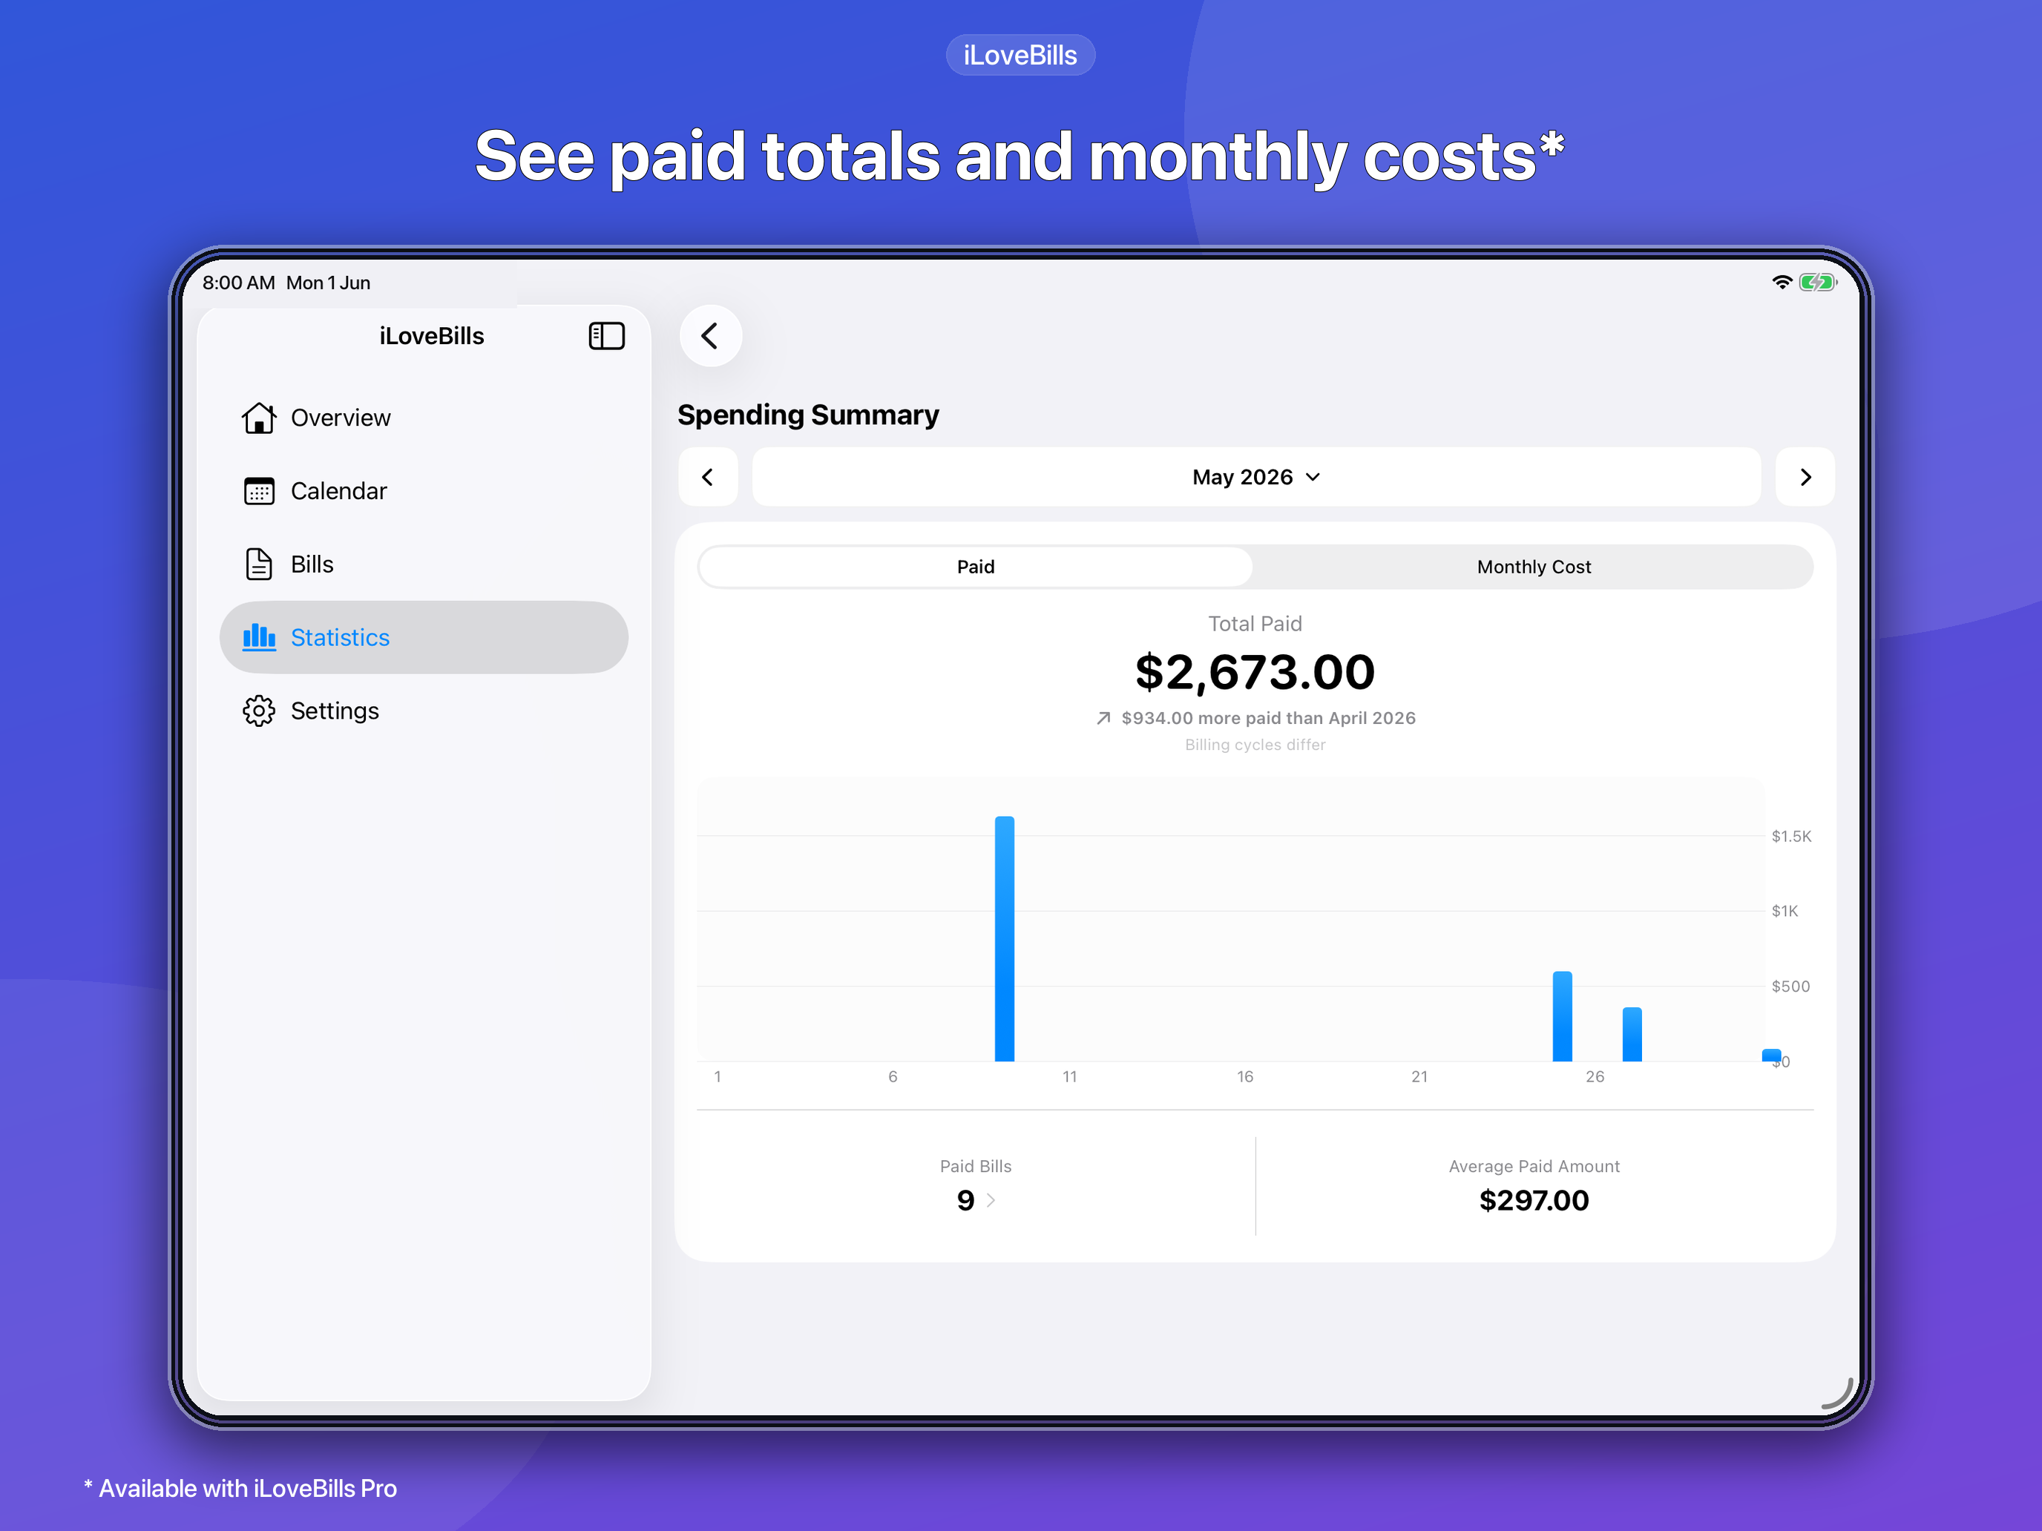This screenshot has height=1531, width=2042.
Task: Click the Overview house icon
Action: click(258, 418)
